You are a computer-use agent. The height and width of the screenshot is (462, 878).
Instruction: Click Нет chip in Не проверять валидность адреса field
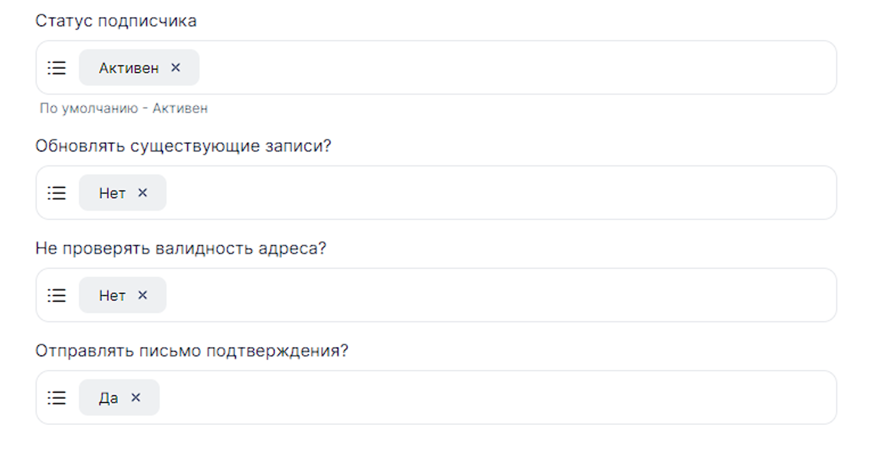click(112, 296)
